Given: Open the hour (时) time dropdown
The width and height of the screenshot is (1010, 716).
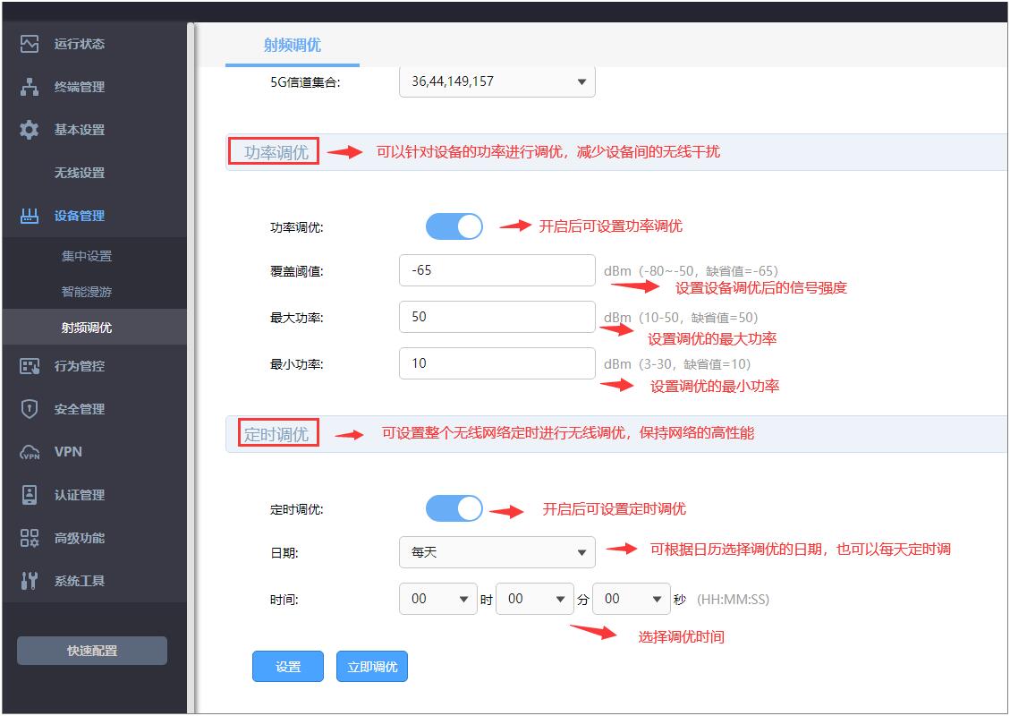Looking at the screenshot, I should [x=437, y=599].
